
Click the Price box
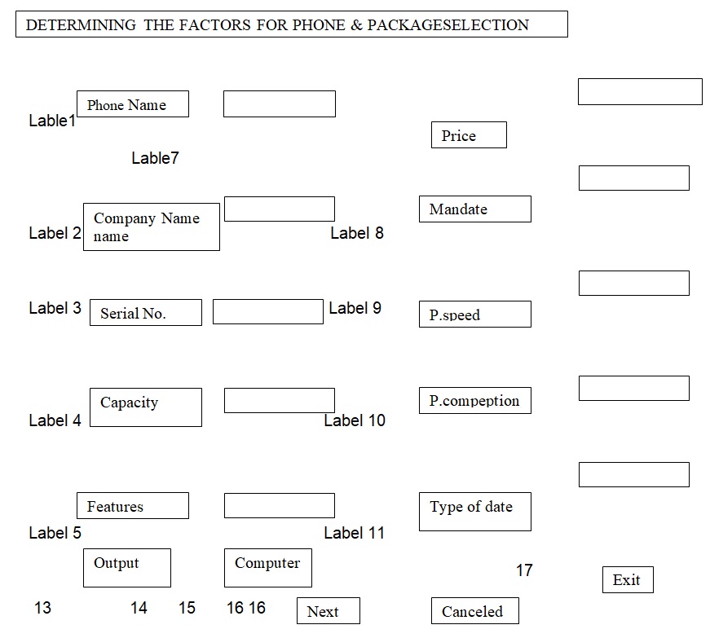(x=469, y=135)
